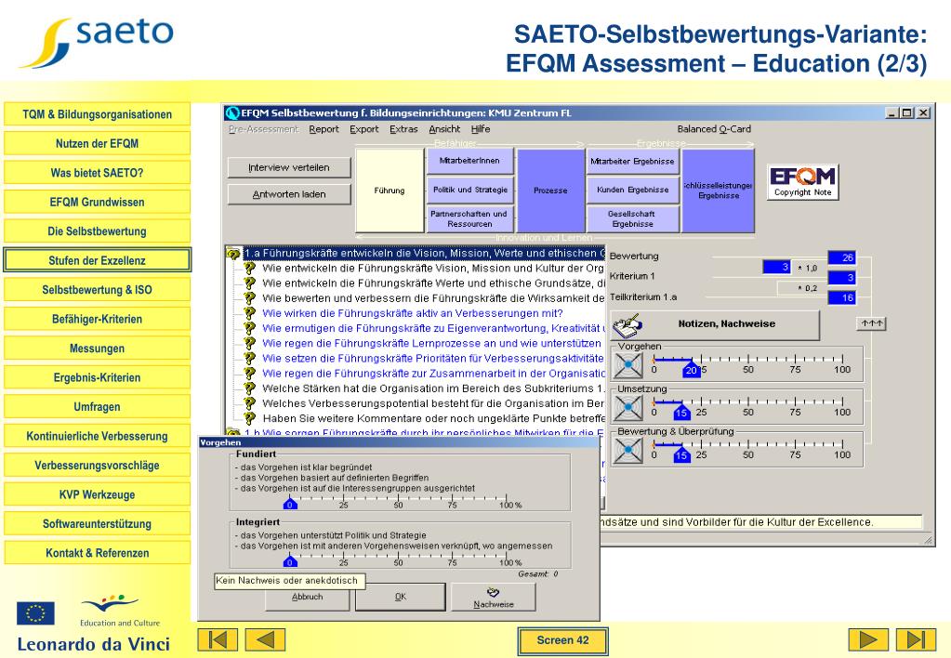Click the notepad icon in Notizen, Nachweise
The height and width of the screenshot is (658, 951).
[627, 325]
